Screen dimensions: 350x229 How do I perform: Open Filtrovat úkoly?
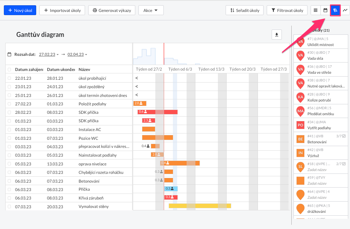(x=287, y=10)
